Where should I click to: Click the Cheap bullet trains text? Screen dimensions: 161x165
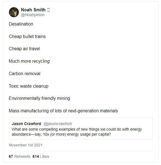click(27, 37)
